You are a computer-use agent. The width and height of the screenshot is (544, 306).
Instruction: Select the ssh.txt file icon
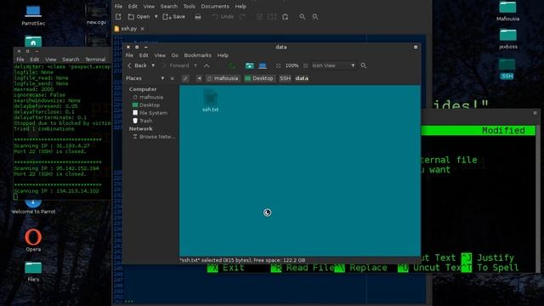(x=210, y=100)
